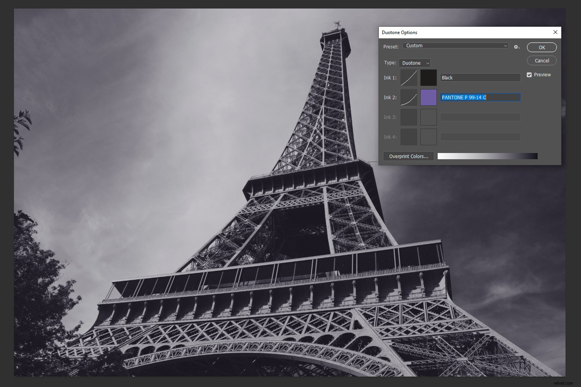Open the Preset dropdown showing Custom
Image resolution: width=581 pixels, height=387 pixels.
[x=455, y=45]
